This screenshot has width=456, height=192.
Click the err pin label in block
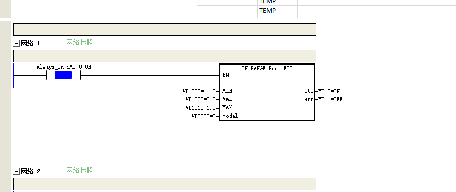point(309,99)
